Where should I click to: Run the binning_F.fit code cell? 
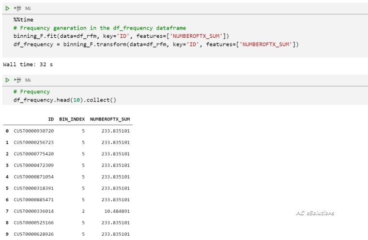click(7, 8)
